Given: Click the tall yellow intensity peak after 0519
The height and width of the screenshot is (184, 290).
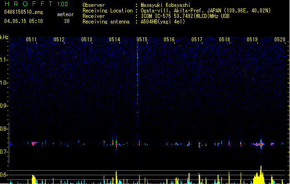Looking at the screenshot, I should [x=261, y=174].
